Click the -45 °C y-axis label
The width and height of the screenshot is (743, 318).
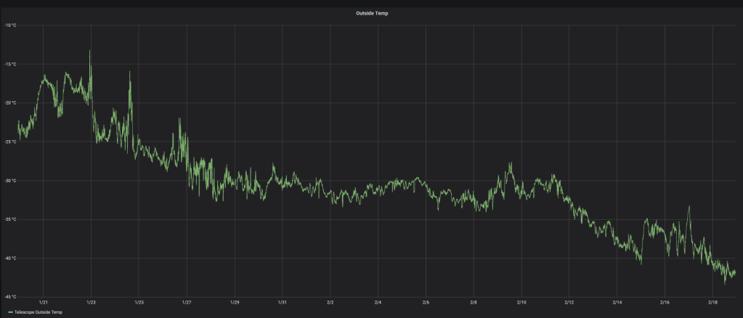10,297
